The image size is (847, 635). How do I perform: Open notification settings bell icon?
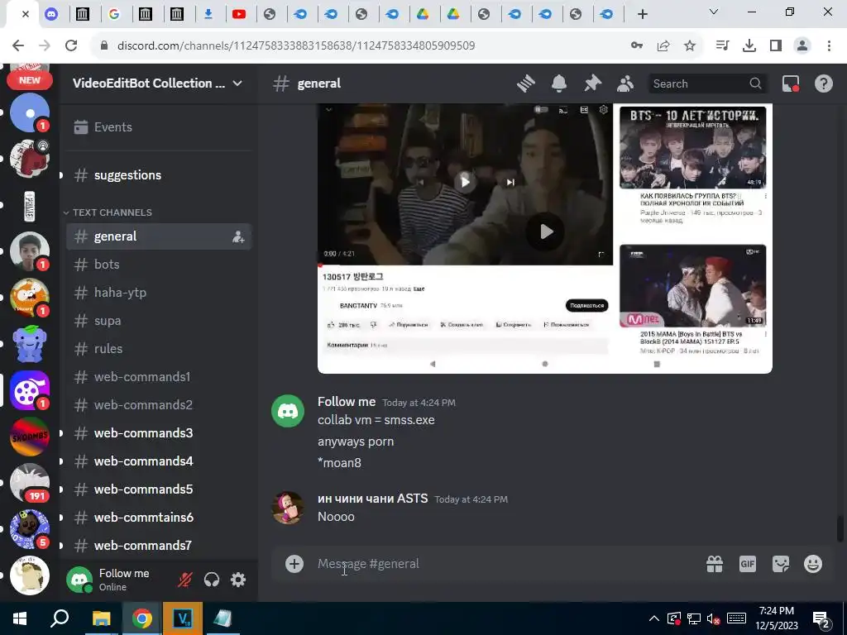click(559, 84)
